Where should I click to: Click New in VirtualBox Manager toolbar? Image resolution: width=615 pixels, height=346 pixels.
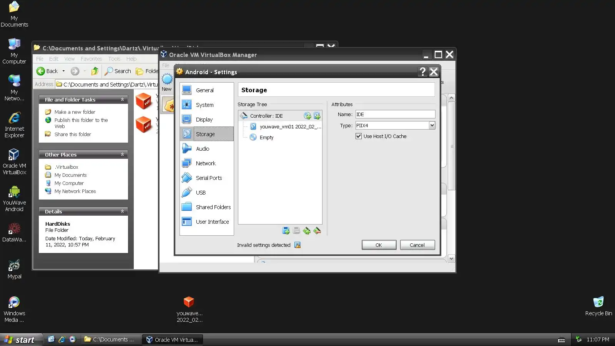point(167,83)
